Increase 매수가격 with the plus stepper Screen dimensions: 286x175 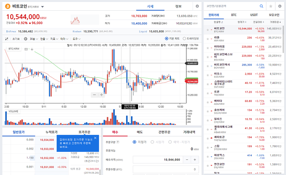pyautogui.click(x=195, y=160)
